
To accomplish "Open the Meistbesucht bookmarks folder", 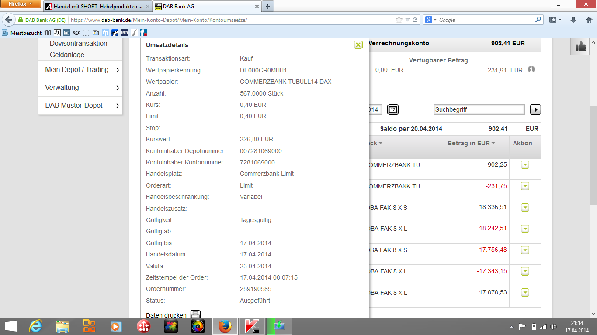I will tap(22, 33).
